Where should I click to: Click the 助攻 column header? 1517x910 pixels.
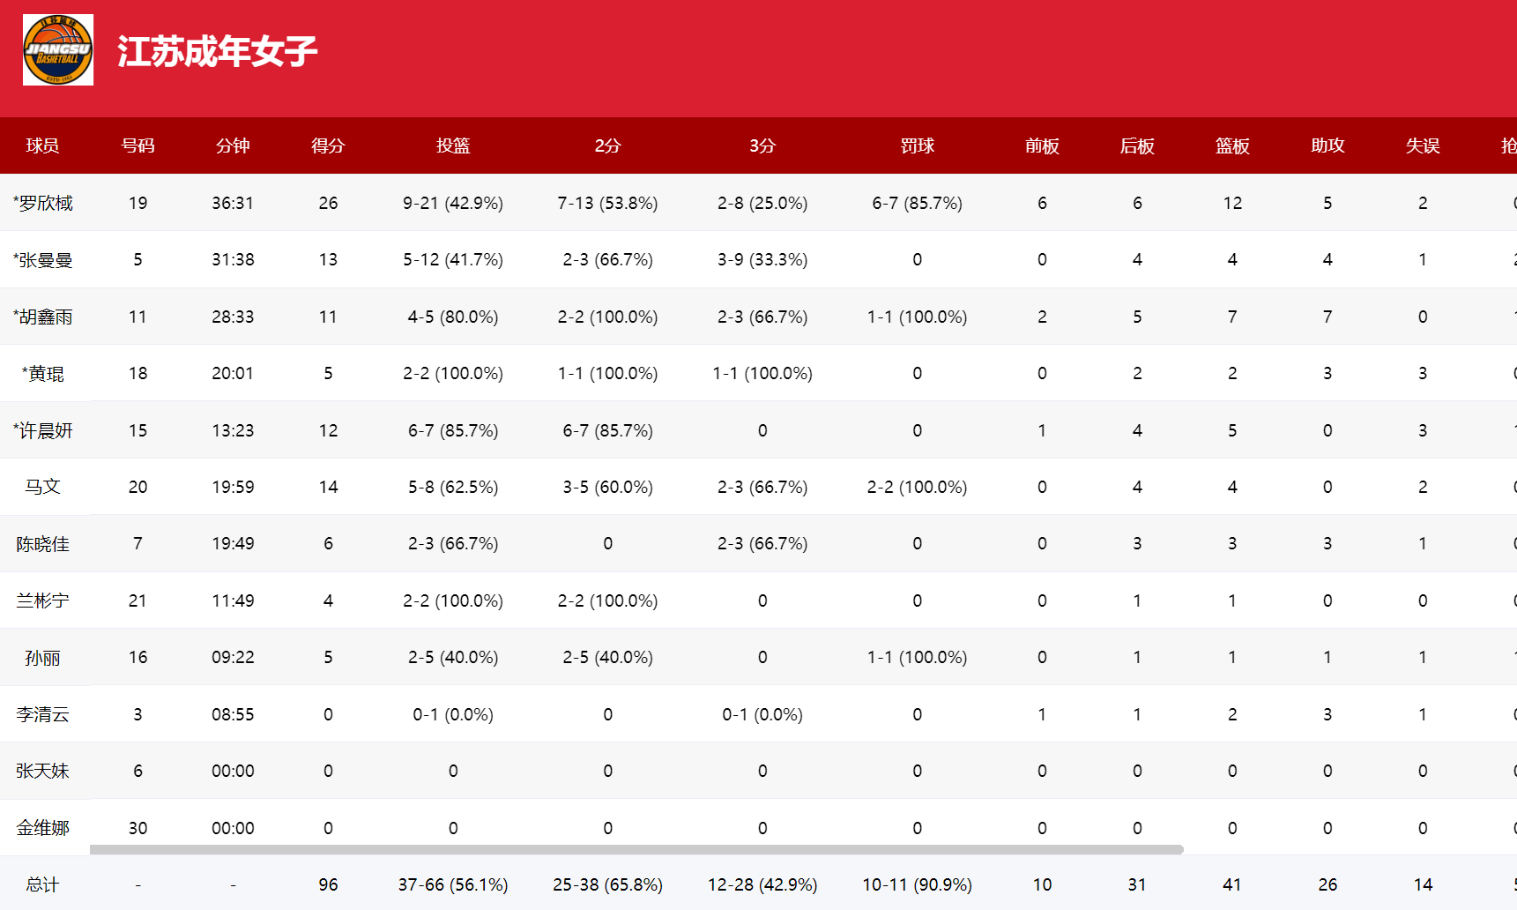pyautogui.click(x=1327, y=146)
